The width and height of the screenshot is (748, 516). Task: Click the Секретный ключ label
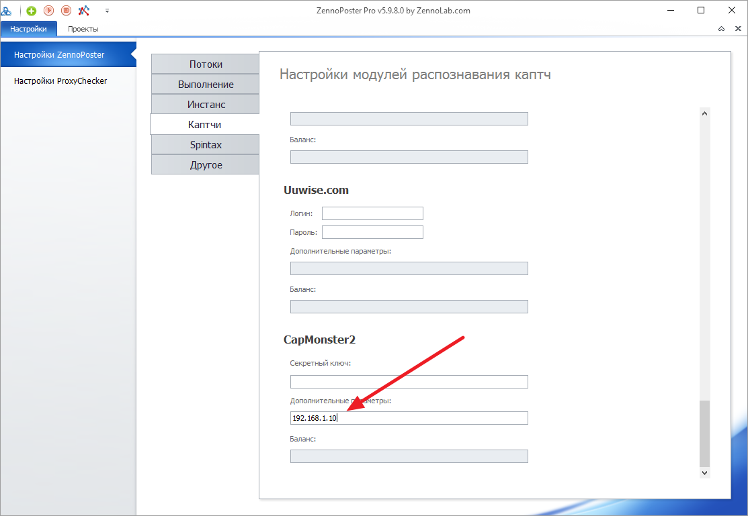tap(321, 363)
